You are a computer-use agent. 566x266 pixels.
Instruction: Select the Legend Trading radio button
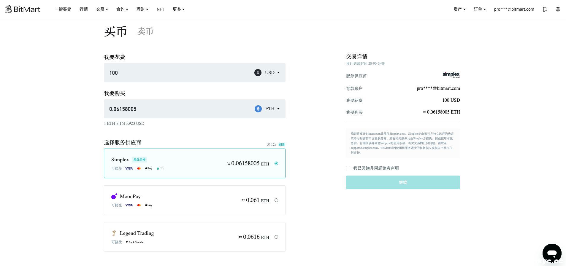[276, 237]
